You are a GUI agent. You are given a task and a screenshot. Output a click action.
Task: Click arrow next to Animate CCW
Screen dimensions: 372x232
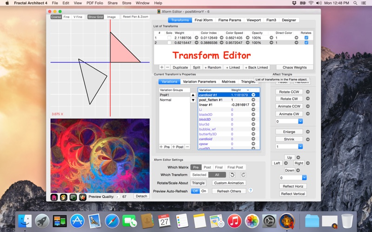coord(308,106)
